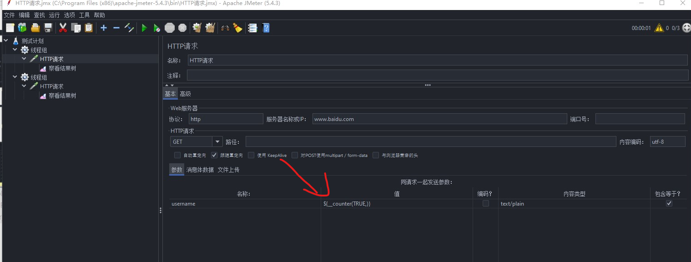This screenshot has width=691, height=262.
Task: Click the server field www.baidu.com
Action: pyautogui.click(x=439, y=119)
